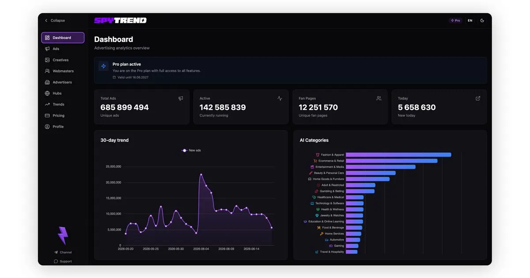Click the Food & Beverage icon
This screenshot has height=278, width=530.
tap(319, 228)
